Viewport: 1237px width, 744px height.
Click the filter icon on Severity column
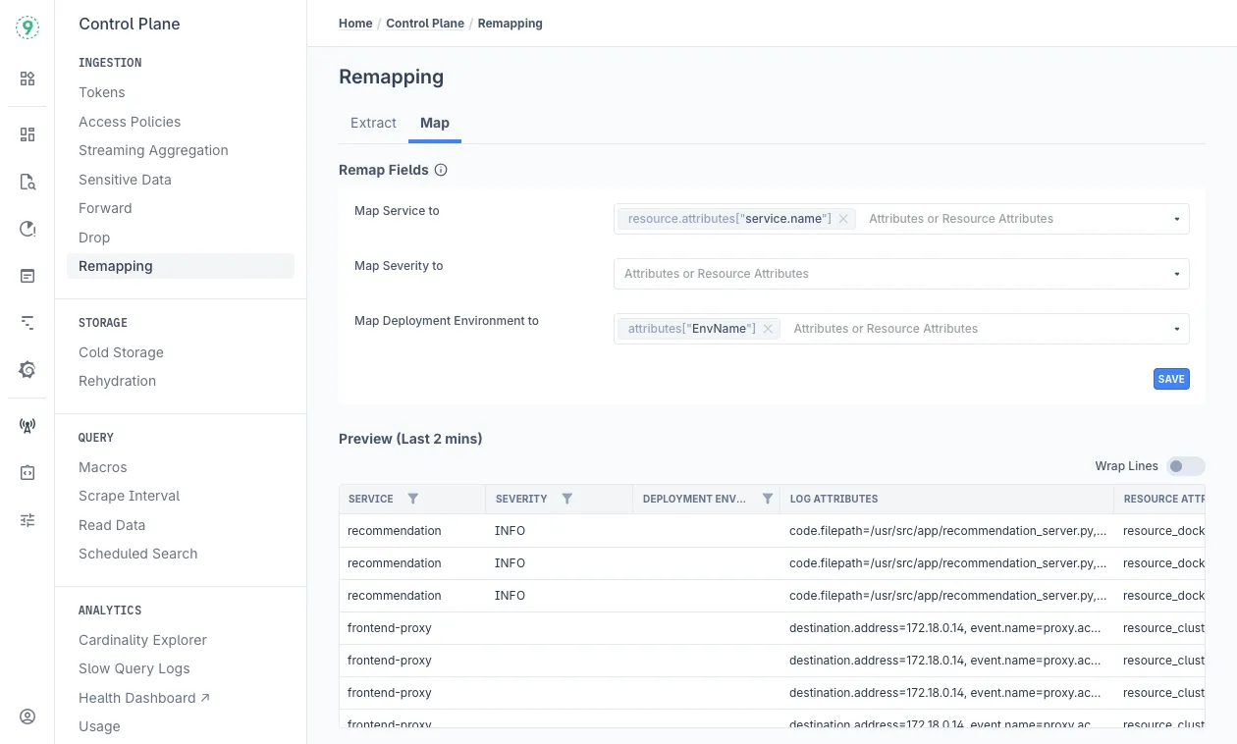[566, 499]
